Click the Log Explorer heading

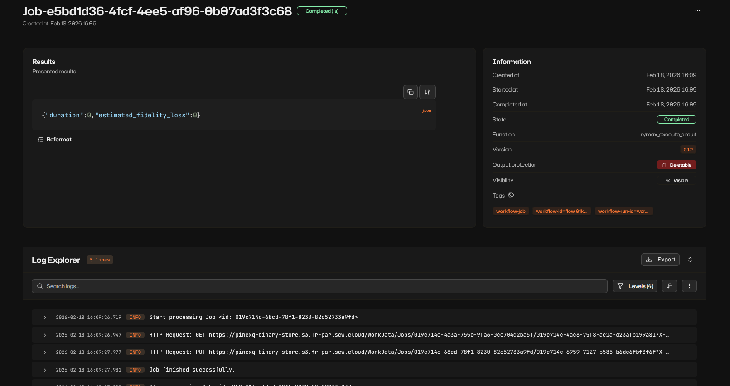(x=56, y=260)
